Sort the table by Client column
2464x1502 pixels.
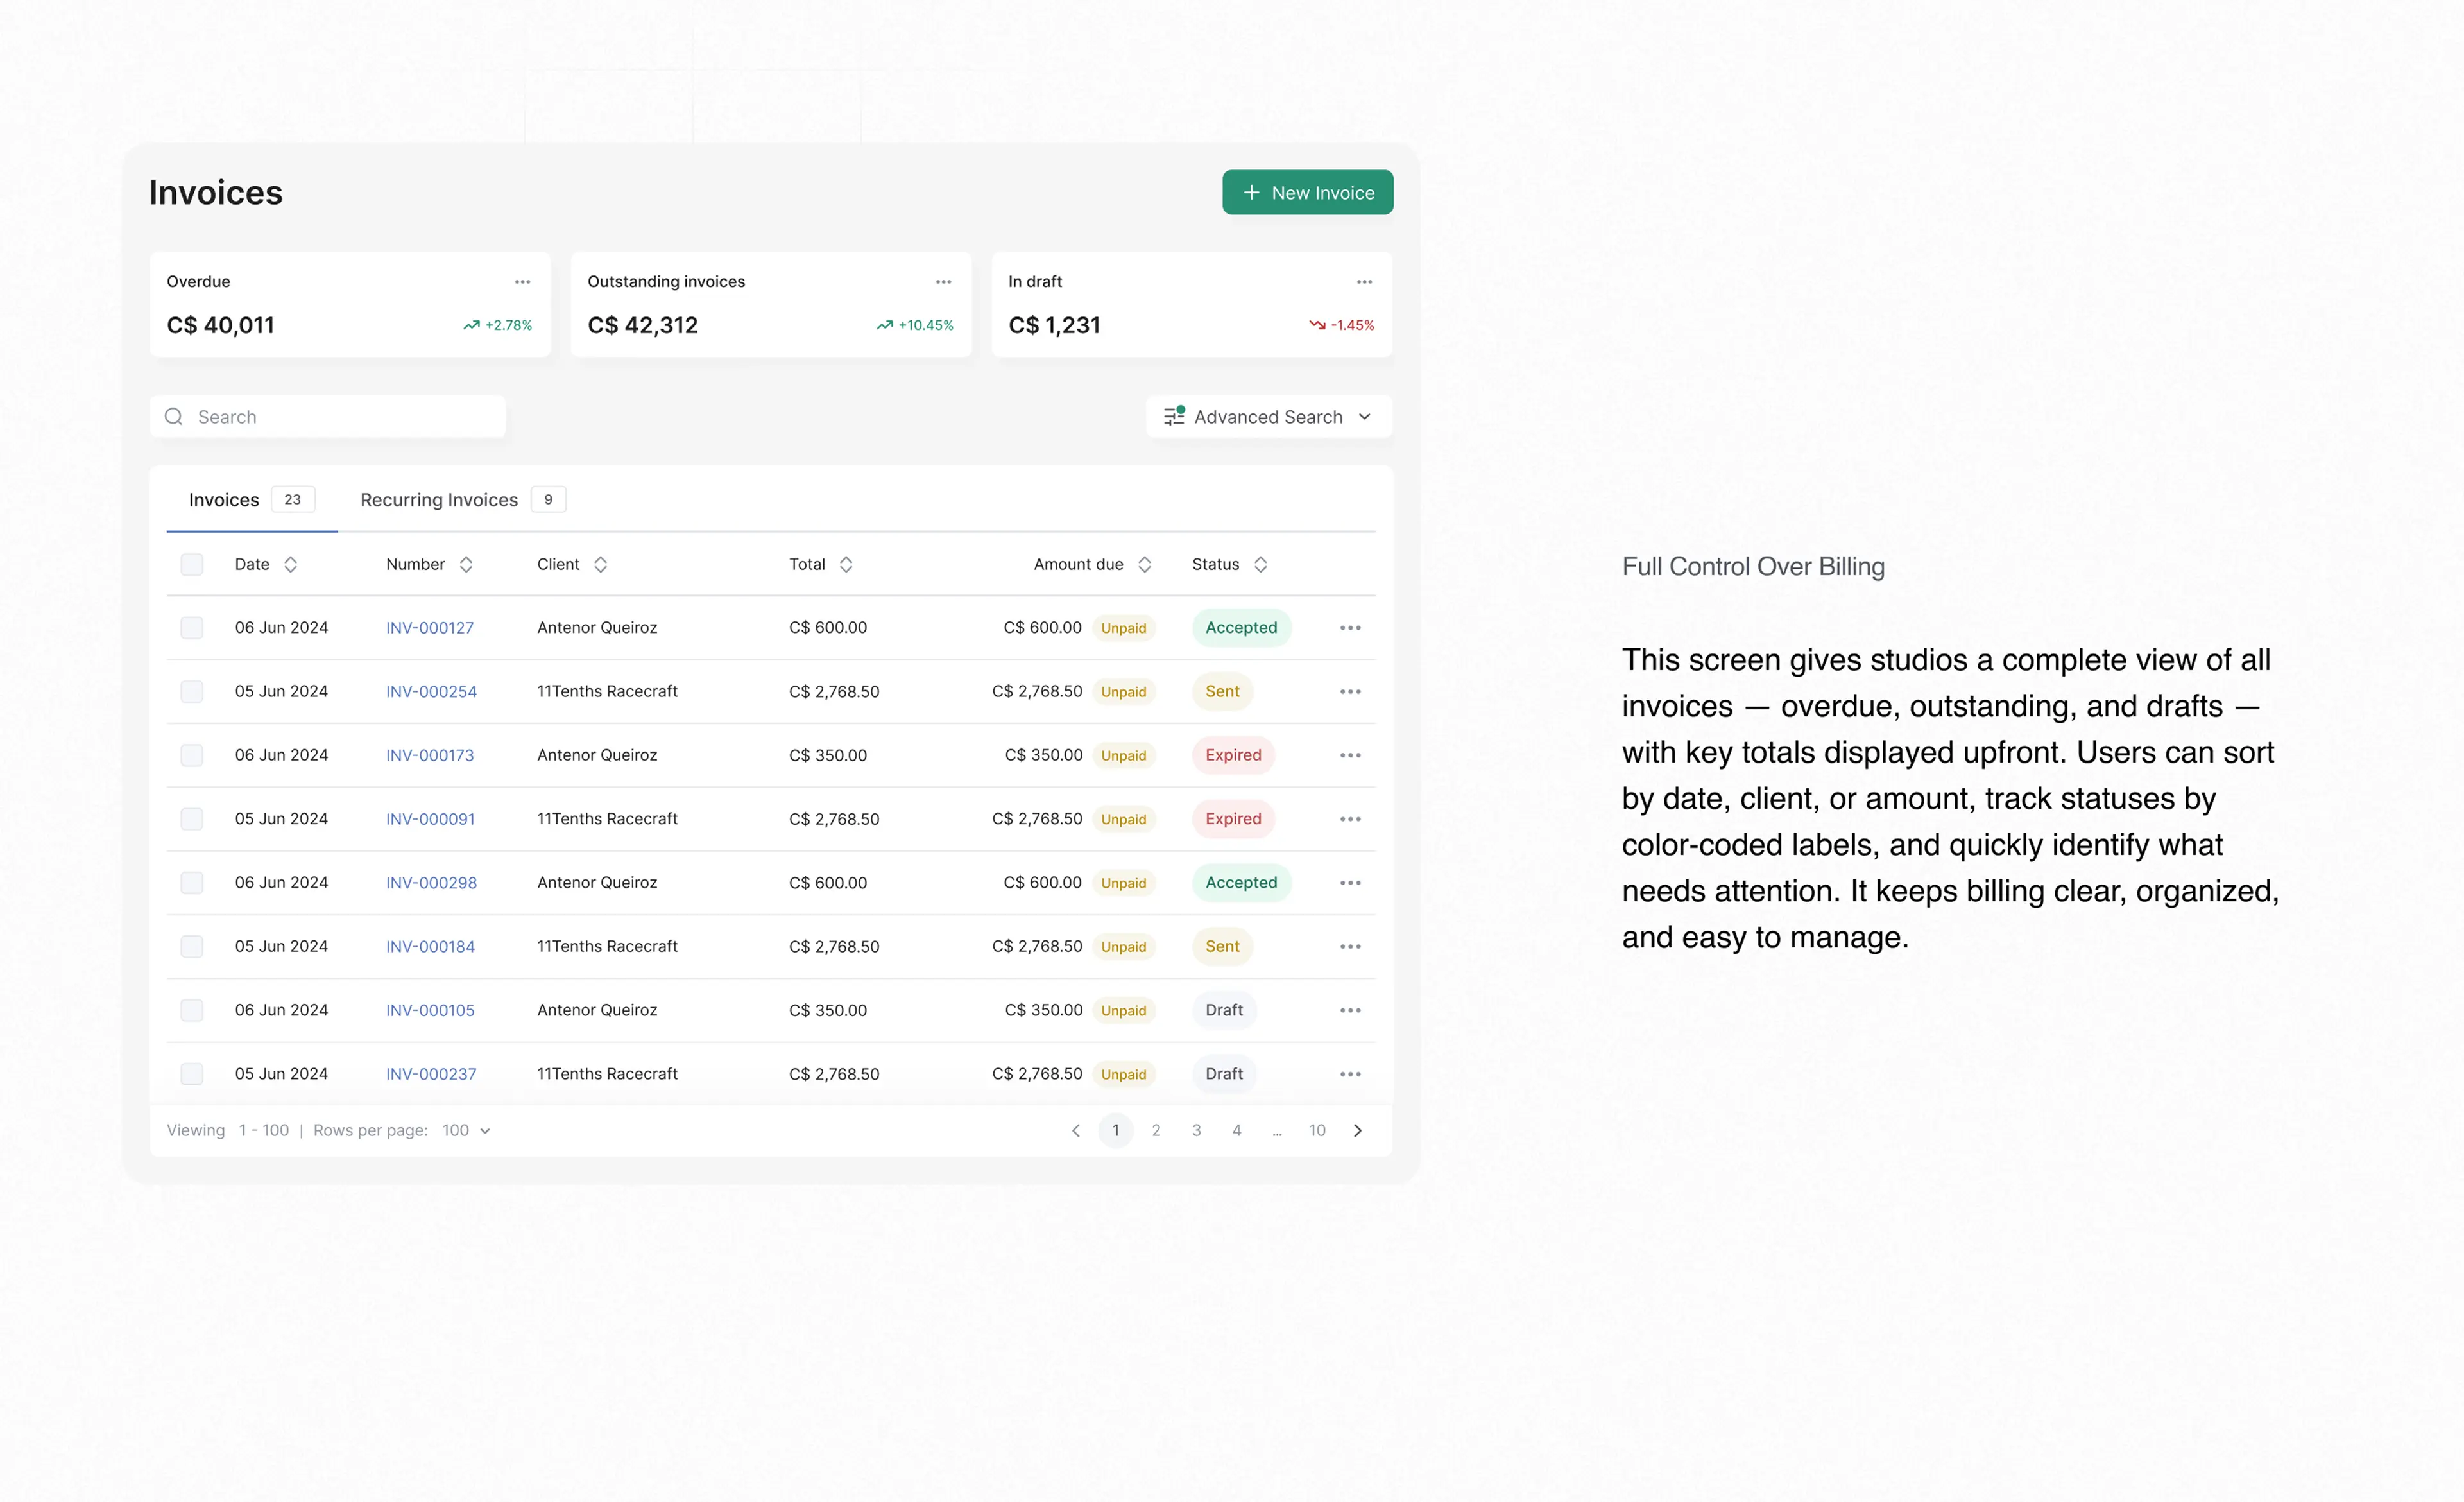(x=600, y=564)
